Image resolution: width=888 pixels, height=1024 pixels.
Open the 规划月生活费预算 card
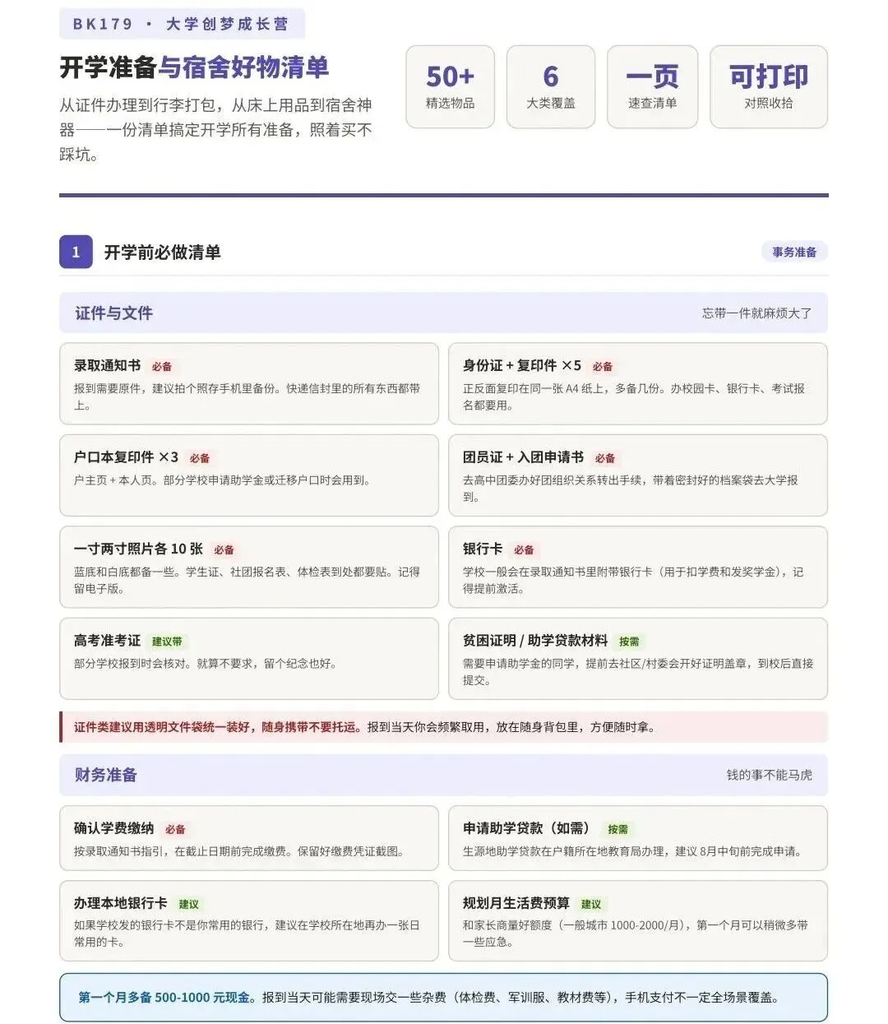[x=638, y=920]
